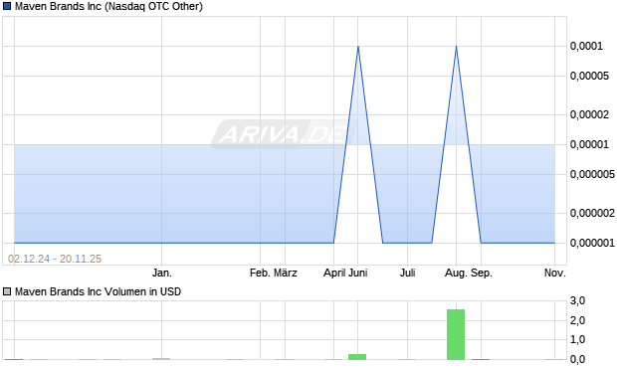
Task: Click the April month label
Action: [334, 273]
